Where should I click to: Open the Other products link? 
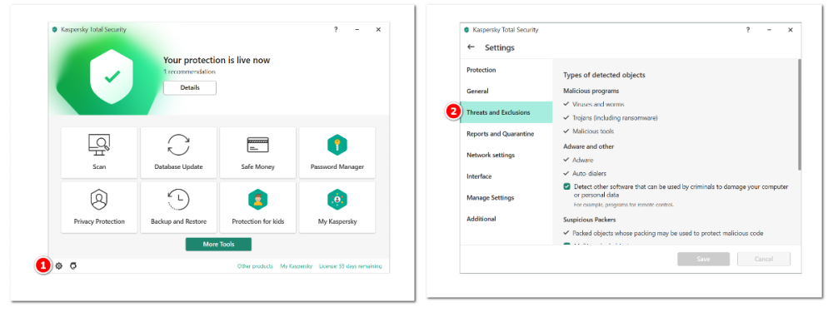click(255, 266)
